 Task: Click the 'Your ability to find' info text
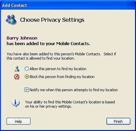[x=70, y=102]
